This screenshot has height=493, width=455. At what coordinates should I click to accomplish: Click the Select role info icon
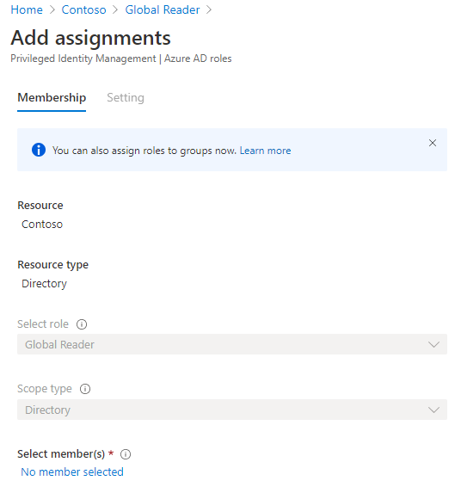click(82, 324)
